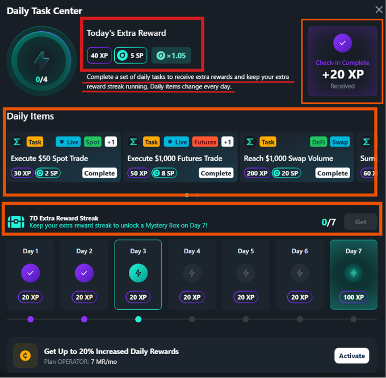Click the blue Swap tag
386x378 pixels.
(x=339, y=142)
